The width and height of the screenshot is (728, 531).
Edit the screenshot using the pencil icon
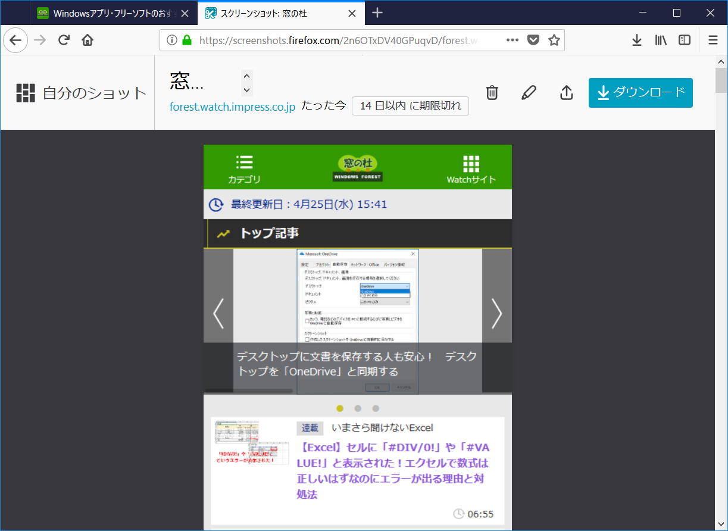pos(529,93)
